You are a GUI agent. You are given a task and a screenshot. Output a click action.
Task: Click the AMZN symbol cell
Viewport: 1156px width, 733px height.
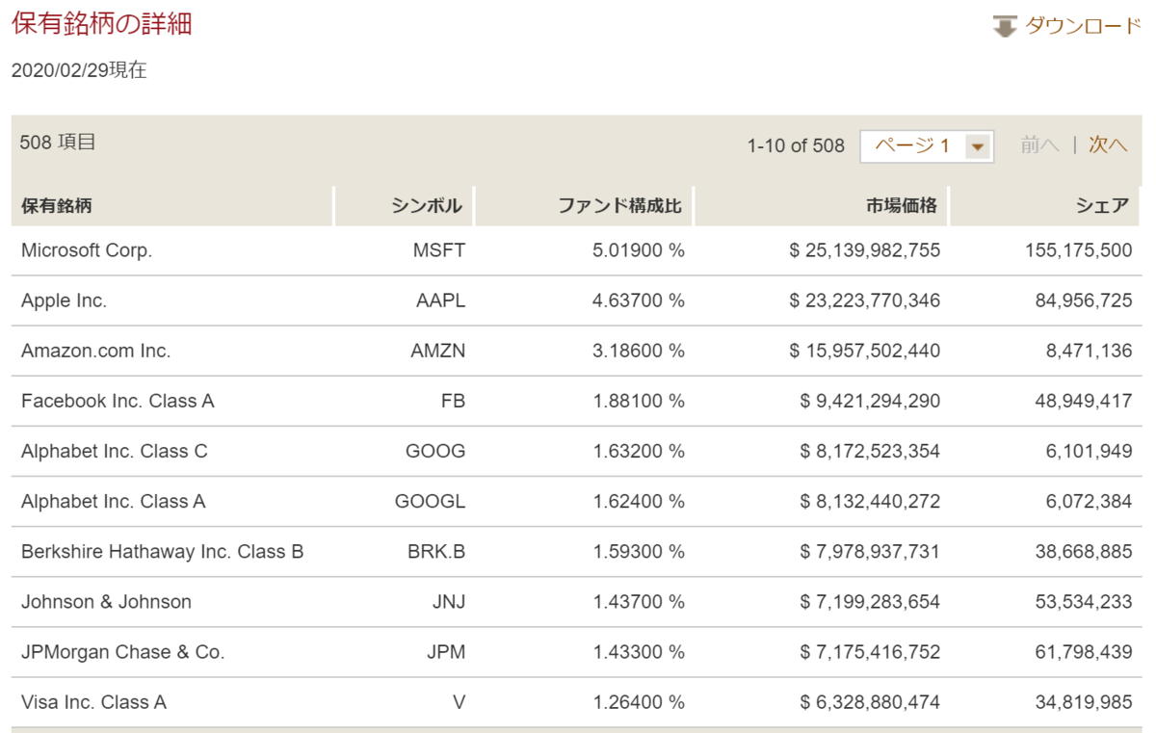438,351
